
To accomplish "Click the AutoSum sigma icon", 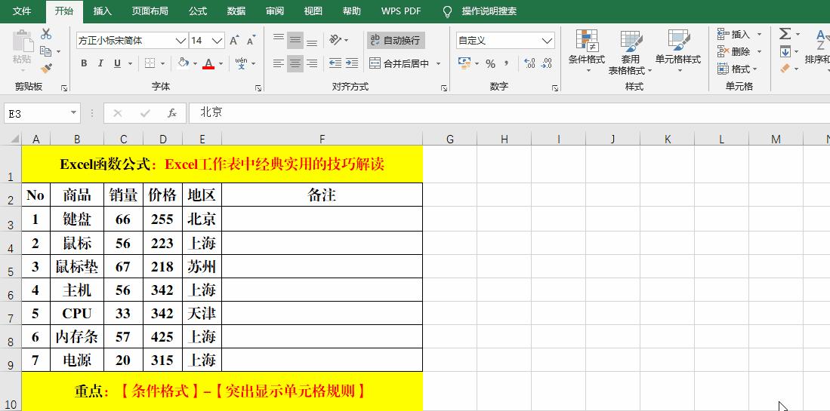I will (785, 35).
